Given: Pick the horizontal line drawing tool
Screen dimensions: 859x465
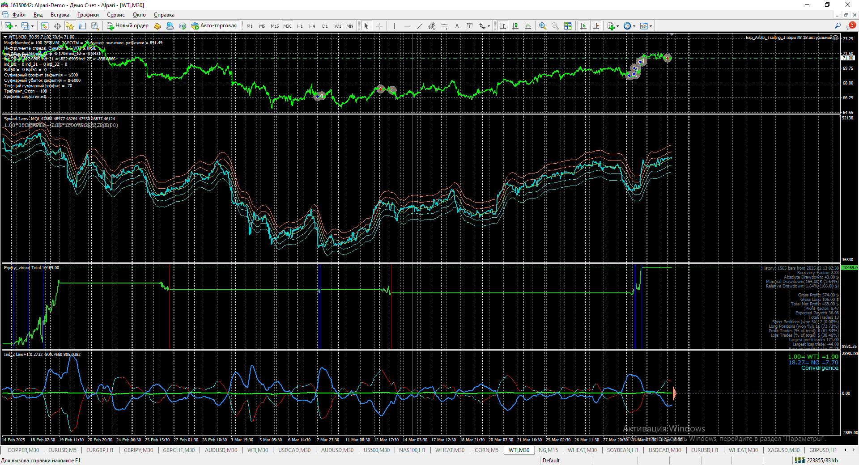Looking at the screenshot, I should (x=407, y=26).
